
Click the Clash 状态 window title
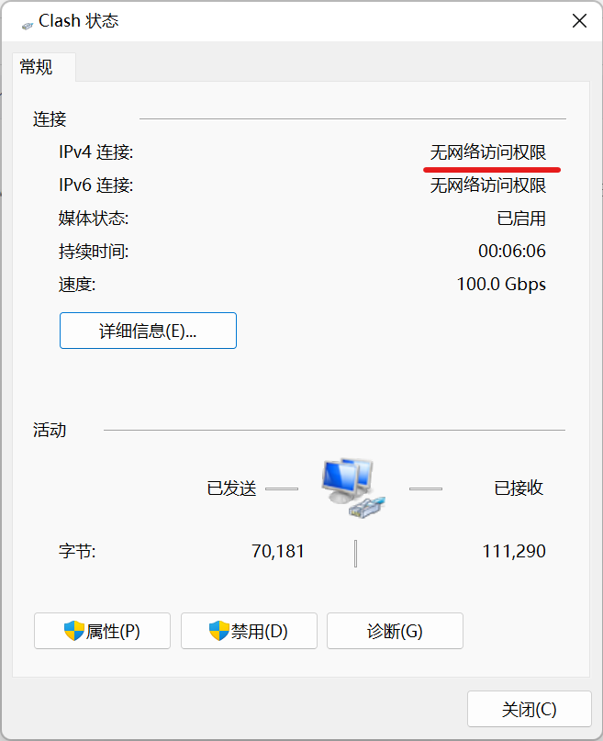coord(78,21)
